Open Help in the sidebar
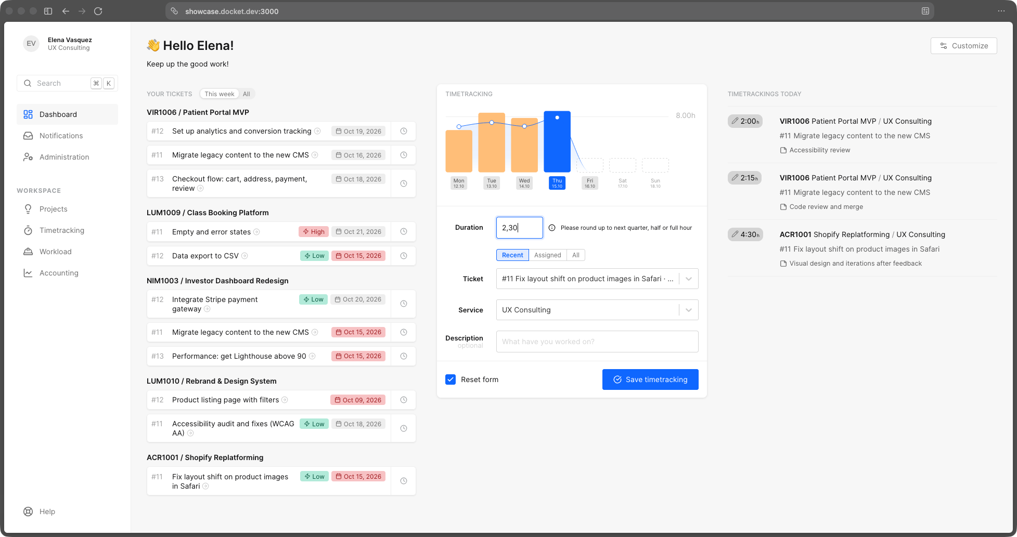 [x=67, y=512]
